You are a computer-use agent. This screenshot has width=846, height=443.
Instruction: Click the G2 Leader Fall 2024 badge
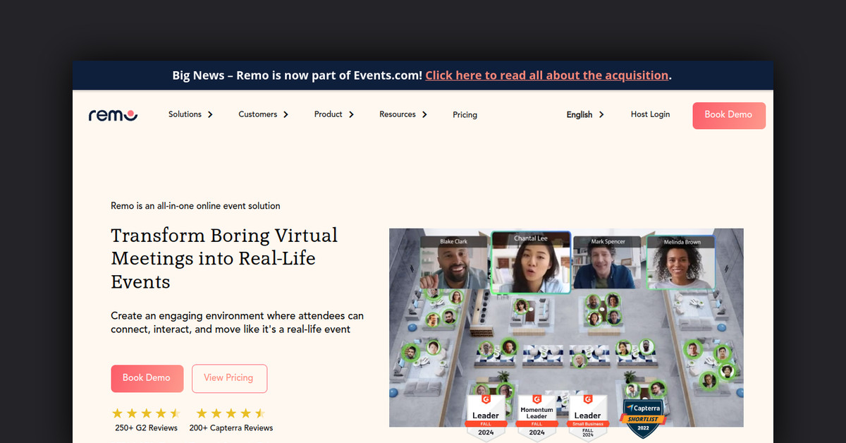486,418
